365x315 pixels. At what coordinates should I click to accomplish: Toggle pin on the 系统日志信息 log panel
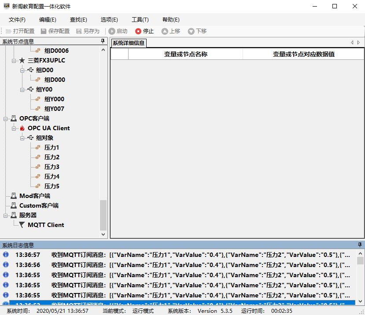point(360,245)
